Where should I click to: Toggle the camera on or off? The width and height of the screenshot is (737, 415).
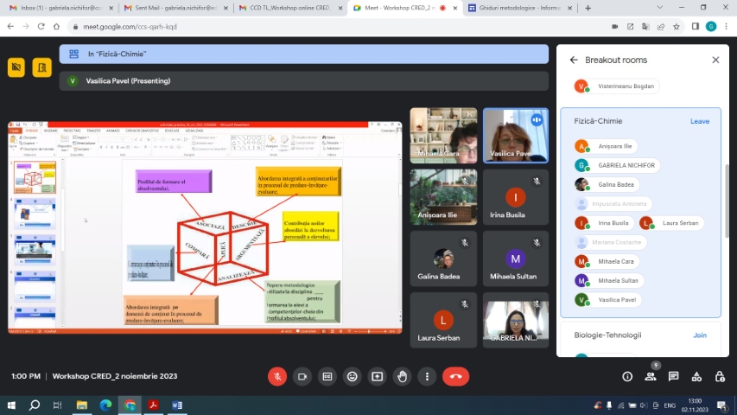tap(302, 376)
